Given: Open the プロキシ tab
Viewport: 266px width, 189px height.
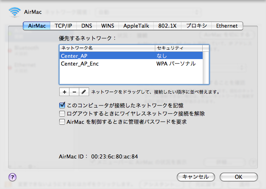Looking at the screenshot, I should [196, 26].
